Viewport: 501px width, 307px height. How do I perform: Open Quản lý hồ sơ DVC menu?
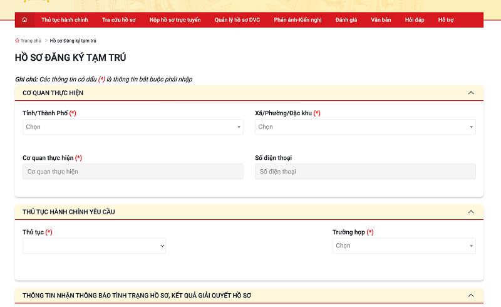tap(237, 20)
